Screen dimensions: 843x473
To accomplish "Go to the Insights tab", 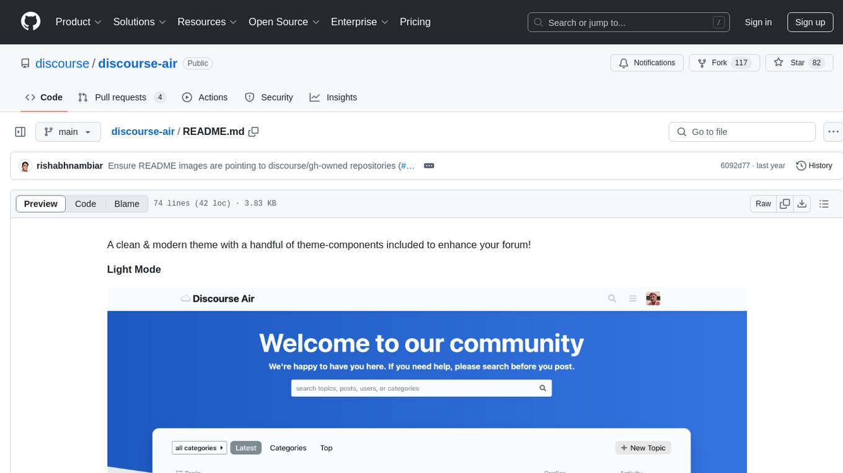I will (333, 97).
